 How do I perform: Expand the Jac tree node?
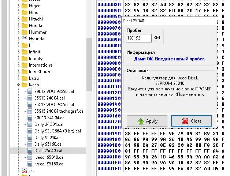(18, 171)
